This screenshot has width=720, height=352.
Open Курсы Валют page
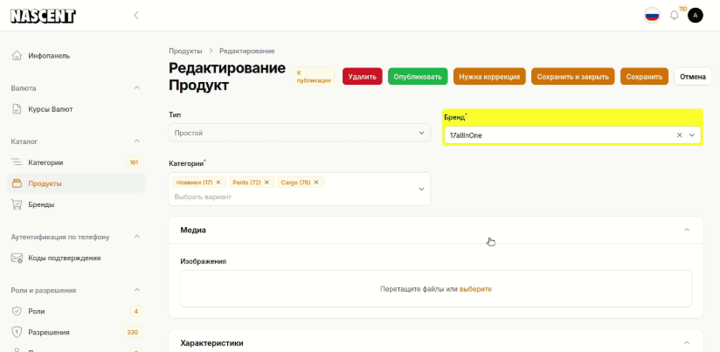click(50, 109)
